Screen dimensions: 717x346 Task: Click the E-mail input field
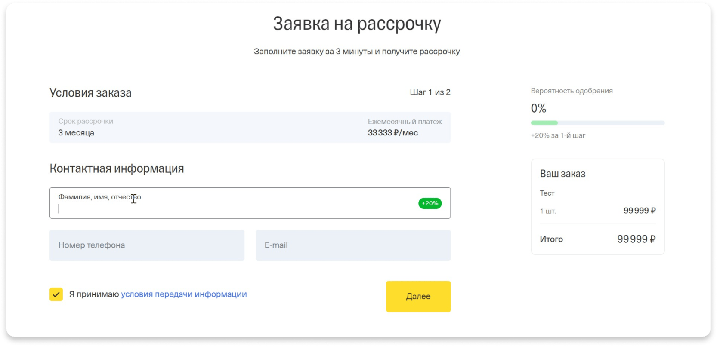pos(353,245)
